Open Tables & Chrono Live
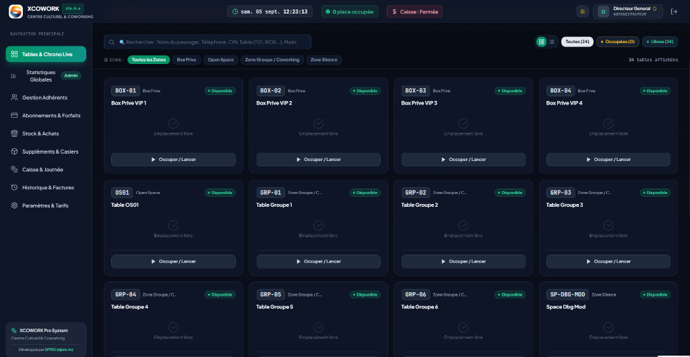 (x=46, y=54)
